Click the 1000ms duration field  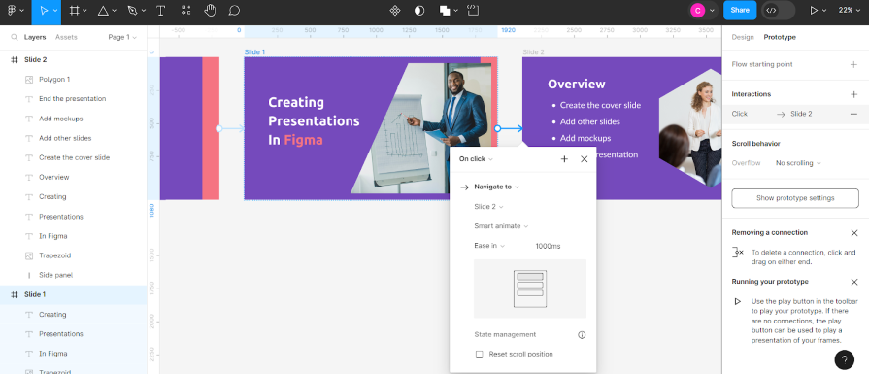pos(548,246)
